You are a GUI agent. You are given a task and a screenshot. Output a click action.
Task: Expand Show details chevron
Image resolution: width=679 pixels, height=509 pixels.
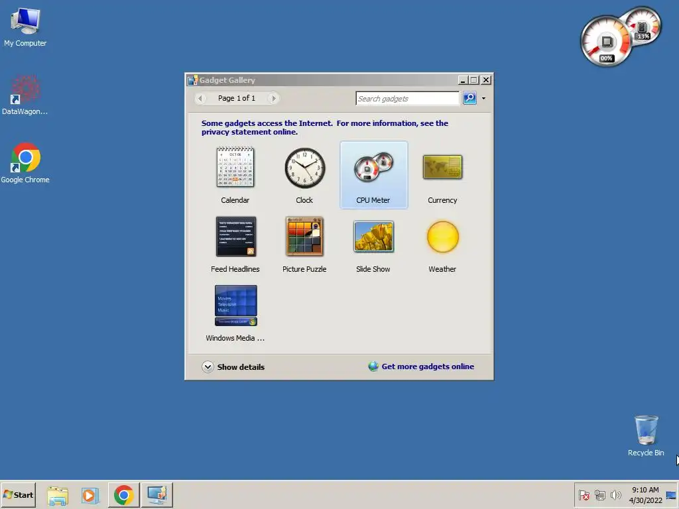pos(208,367)
